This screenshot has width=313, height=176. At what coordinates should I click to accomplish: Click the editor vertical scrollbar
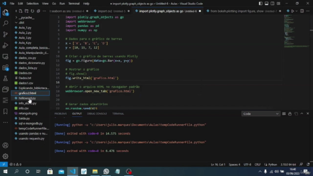pos(312,62)
